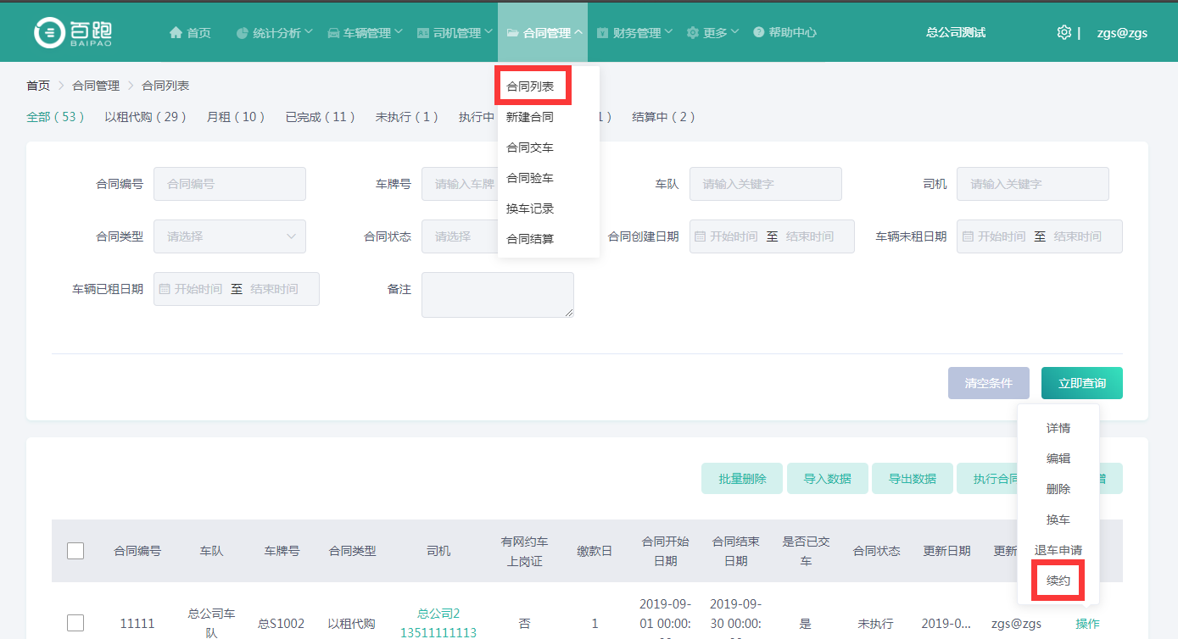Click the Baipao logo icon
The width and height of the screenshot is (1178, 639).
click(49, 32)
